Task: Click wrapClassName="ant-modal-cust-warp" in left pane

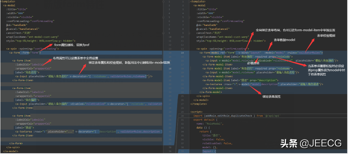Action: coord(32,37)
